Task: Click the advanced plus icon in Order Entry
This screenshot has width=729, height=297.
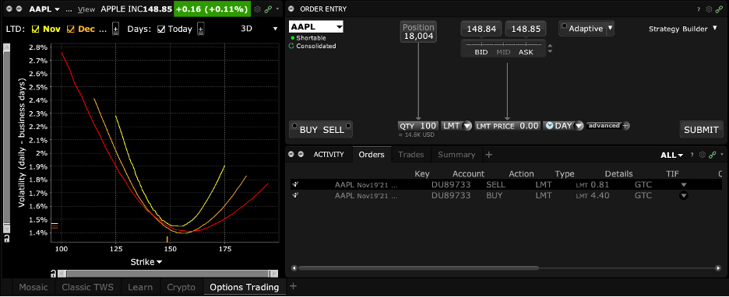Action: coord(625,126)
